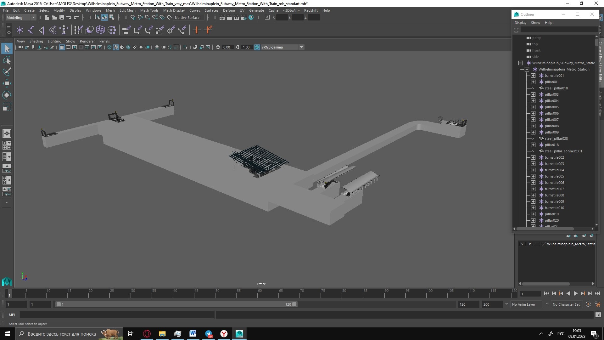Image resolution: width=604 pixels, height=340 pixels.
Task: Go to start of playback range
Action: click(547, 293)
